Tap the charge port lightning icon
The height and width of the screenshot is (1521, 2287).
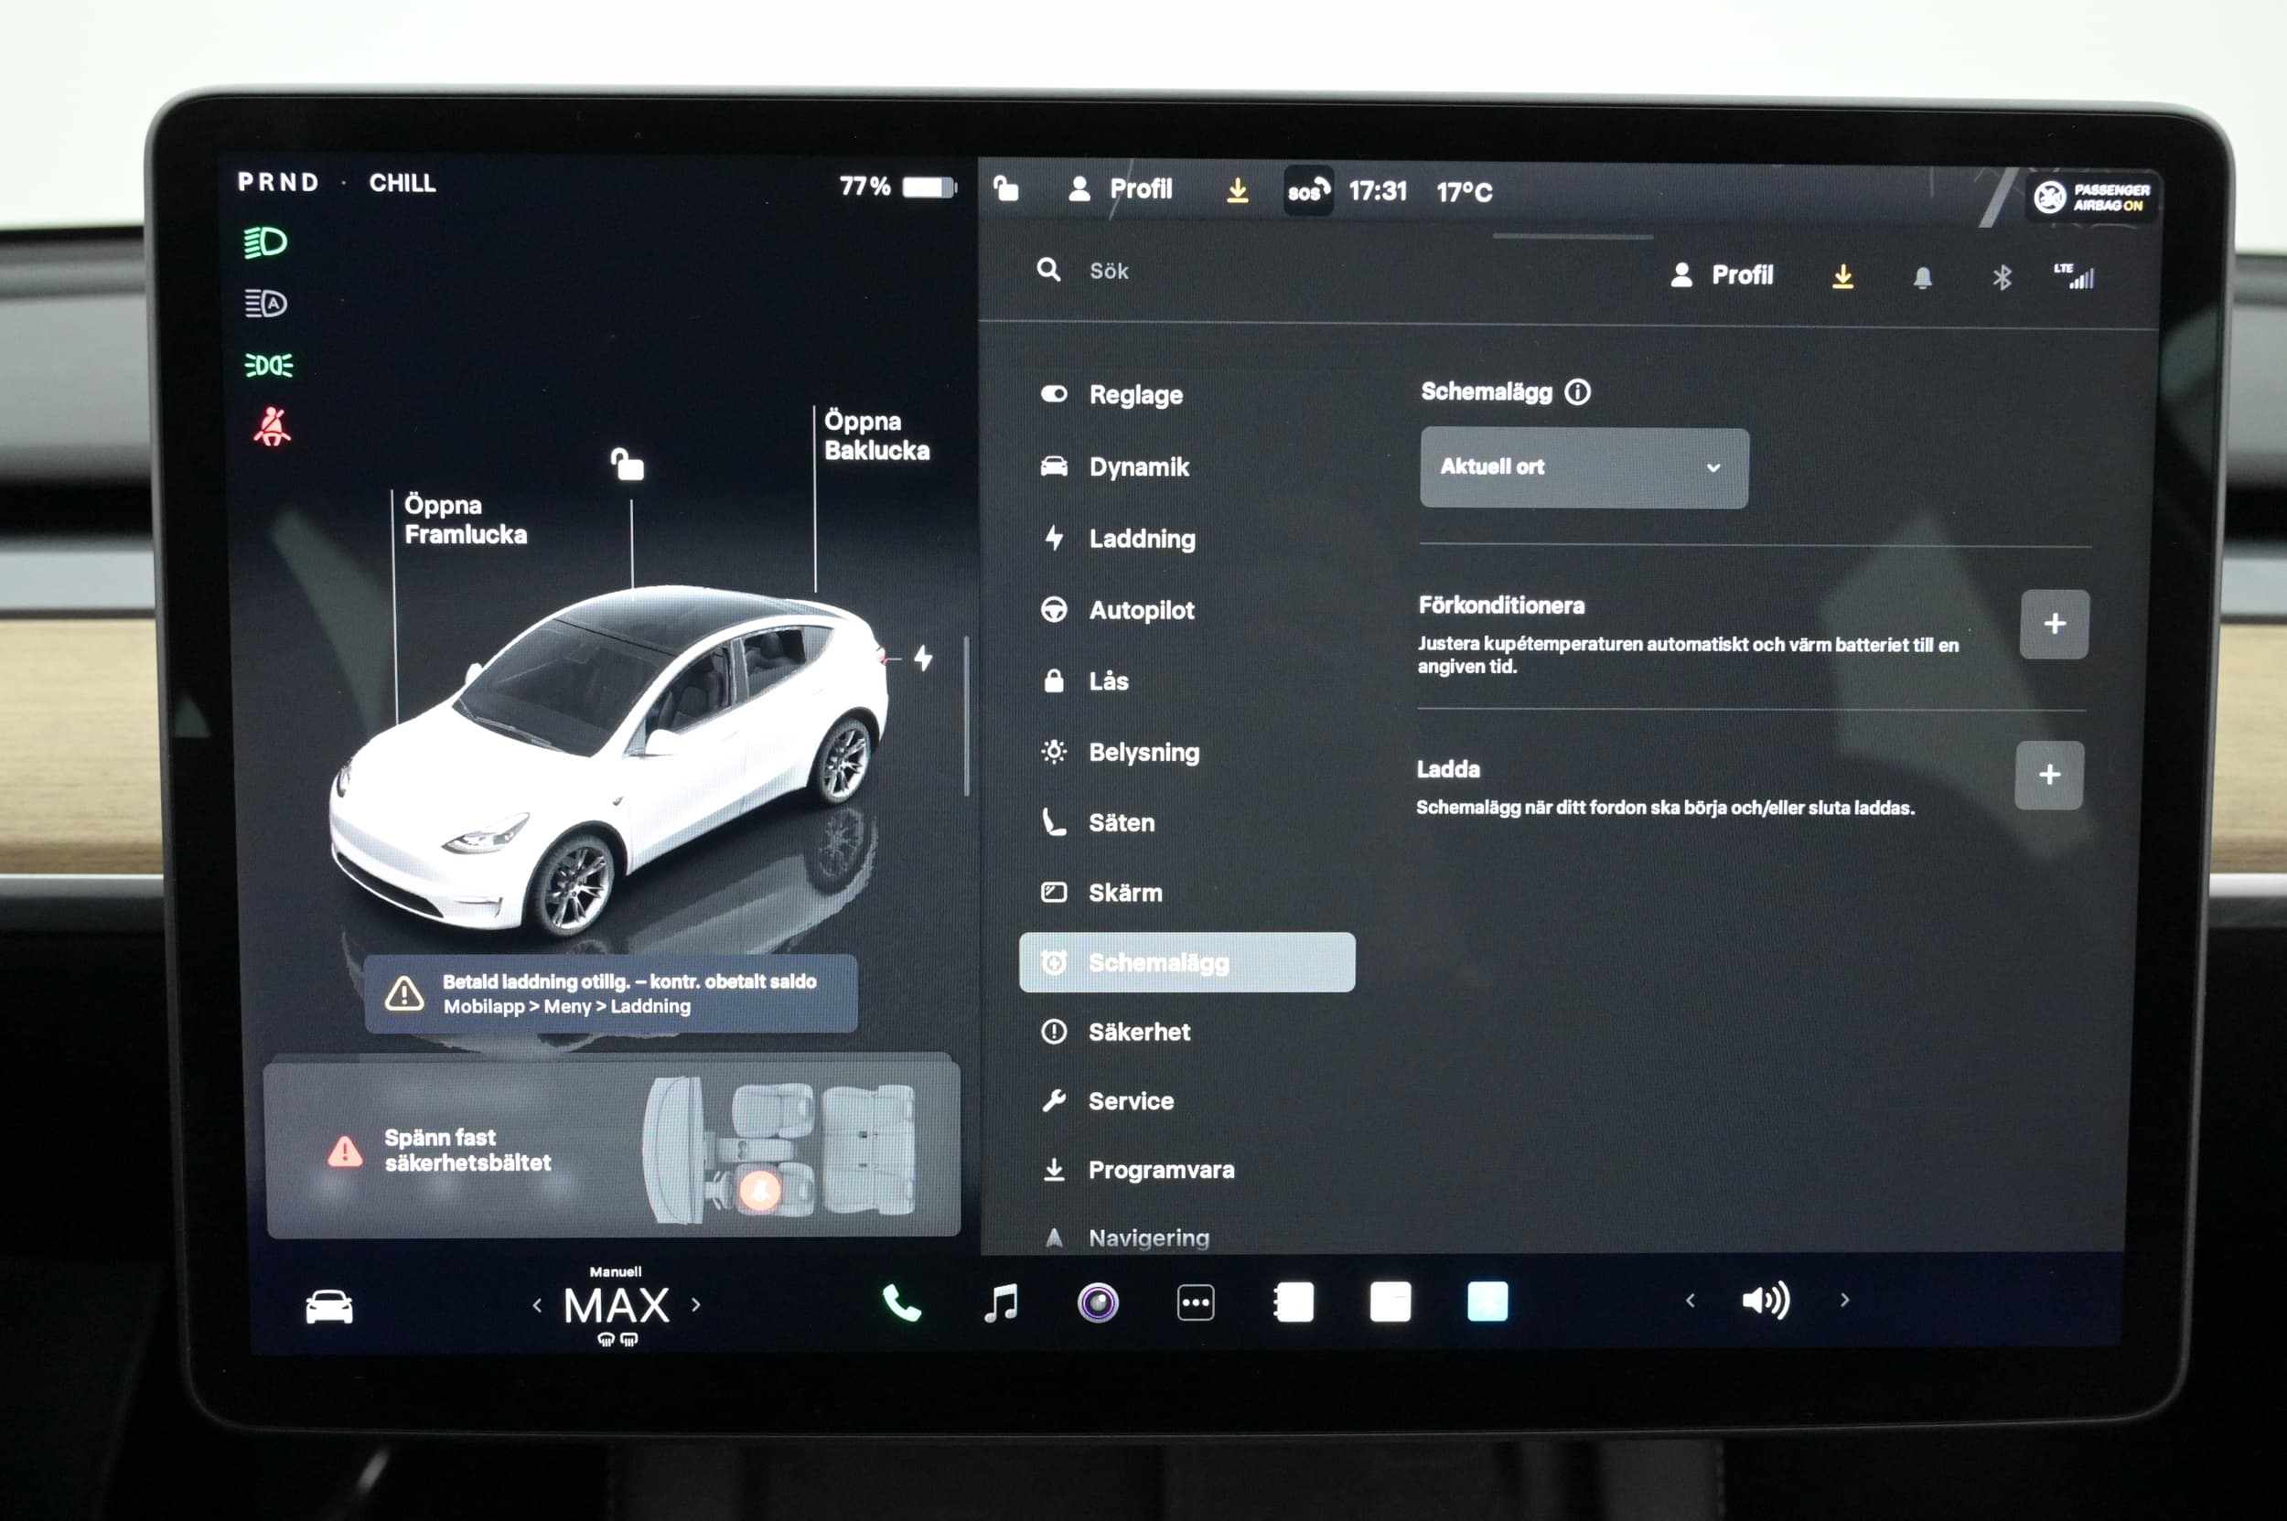coord(923,658)
